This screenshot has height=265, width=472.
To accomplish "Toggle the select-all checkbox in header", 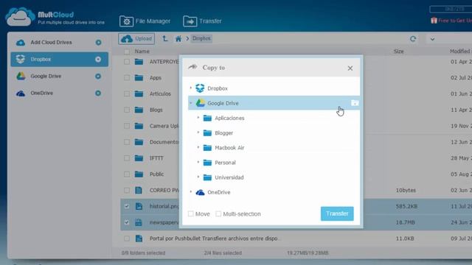I will point(127,52).
